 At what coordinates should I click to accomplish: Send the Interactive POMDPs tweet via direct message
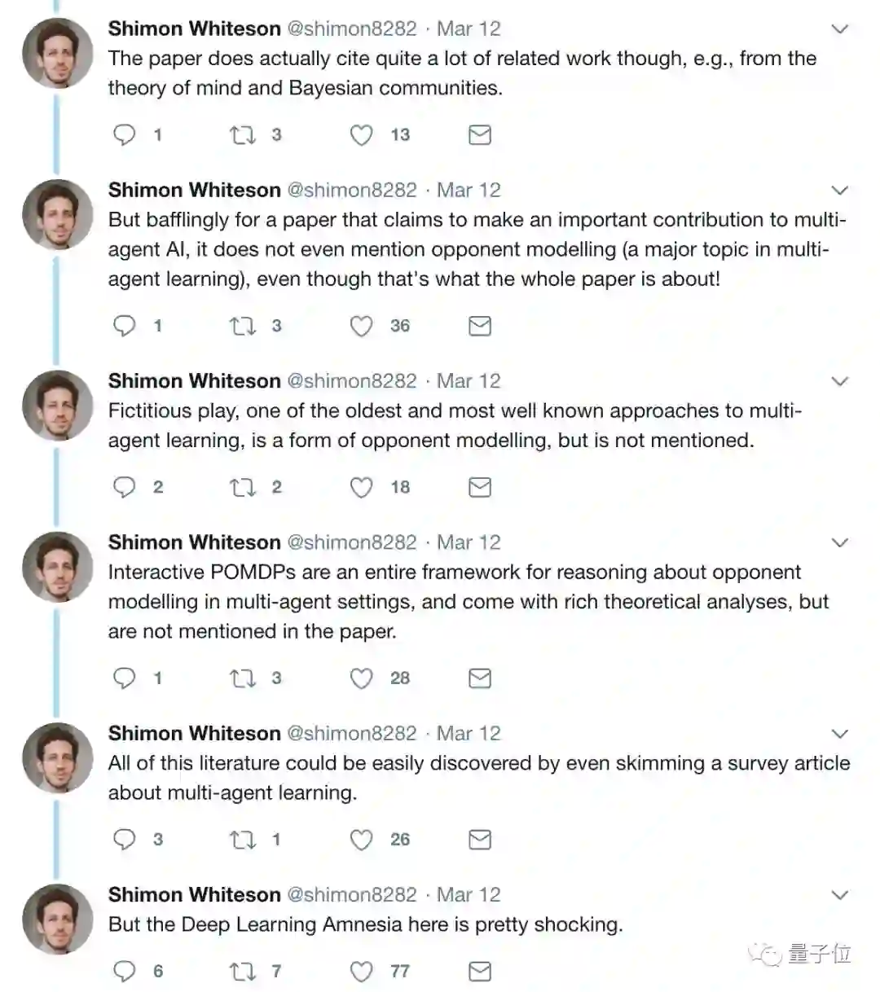[x=480, y=678]
